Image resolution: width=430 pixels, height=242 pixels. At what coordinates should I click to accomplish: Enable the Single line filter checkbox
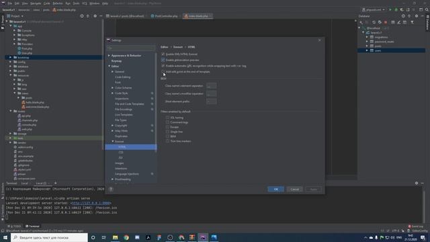tap(167, 132)
